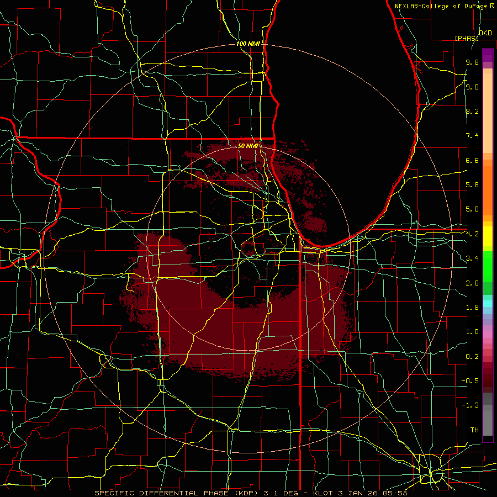Click the 0.2 value on color scale
The image size is (497, 497).
[472, 357]
